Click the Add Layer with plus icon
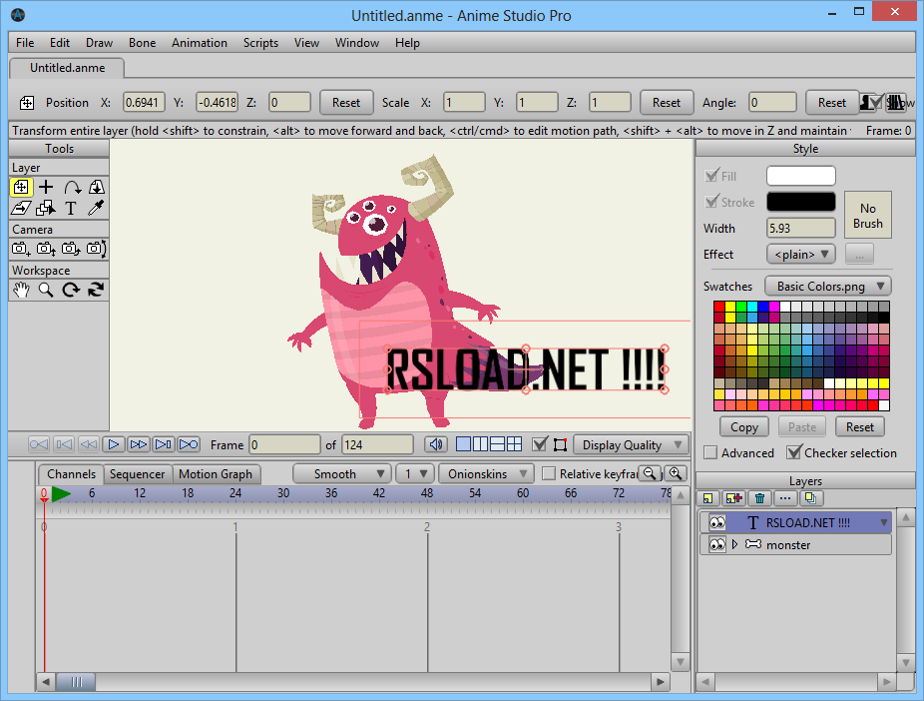The image size is (924, 701). [734, 498]
